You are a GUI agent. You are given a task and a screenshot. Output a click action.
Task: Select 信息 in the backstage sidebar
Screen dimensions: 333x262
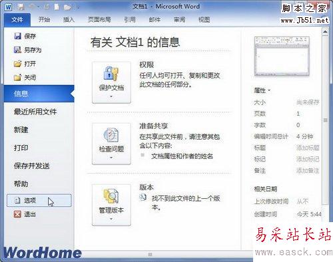(x=39, y=94)
